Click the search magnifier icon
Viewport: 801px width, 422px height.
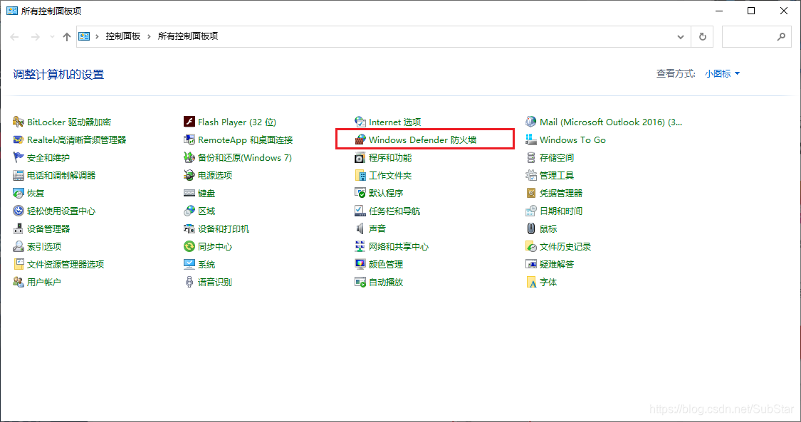click(781, 37)
